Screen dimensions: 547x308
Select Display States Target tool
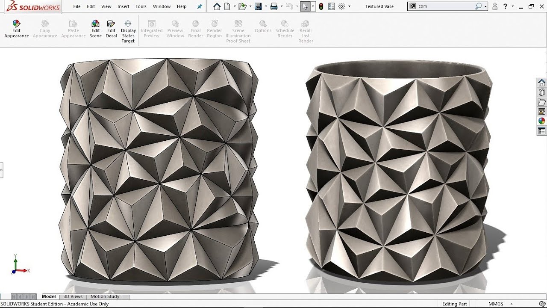[128, 32]
